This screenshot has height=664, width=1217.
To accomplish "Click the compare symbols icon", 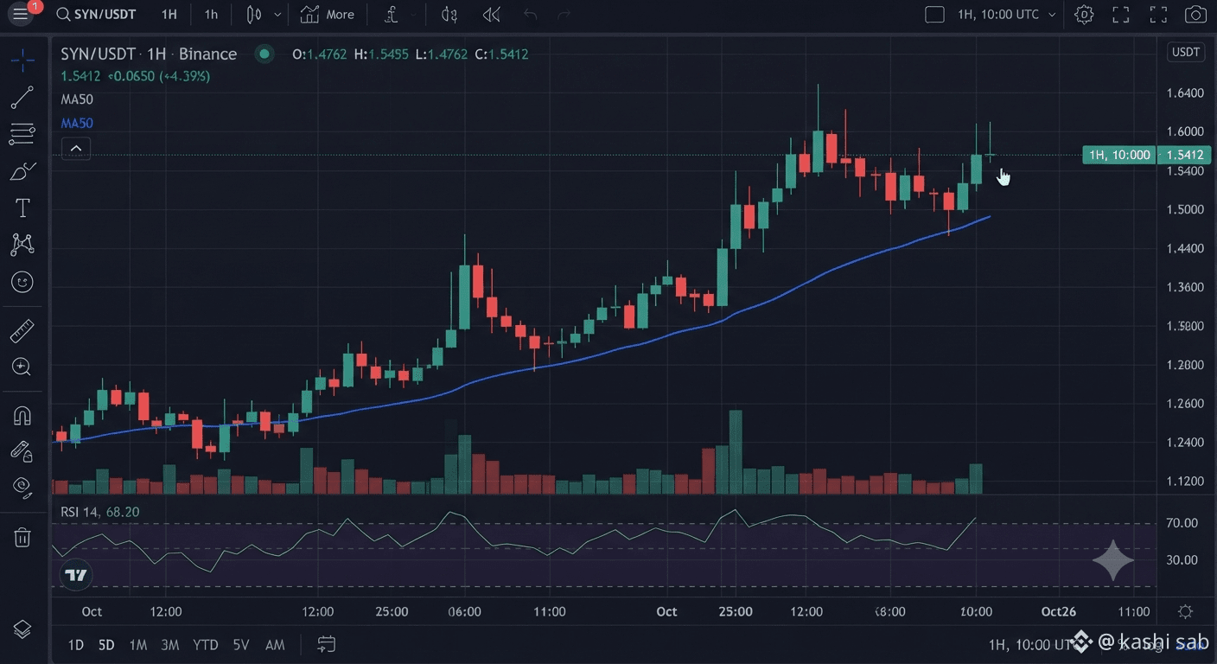I will 449,15.
